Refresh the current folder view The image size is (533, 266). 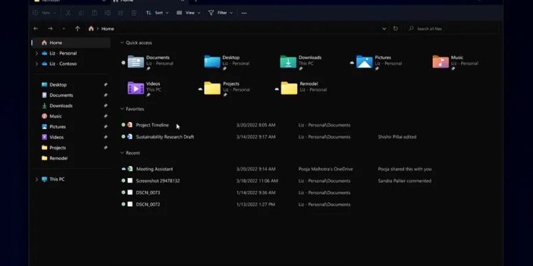(x=395, y=28)
